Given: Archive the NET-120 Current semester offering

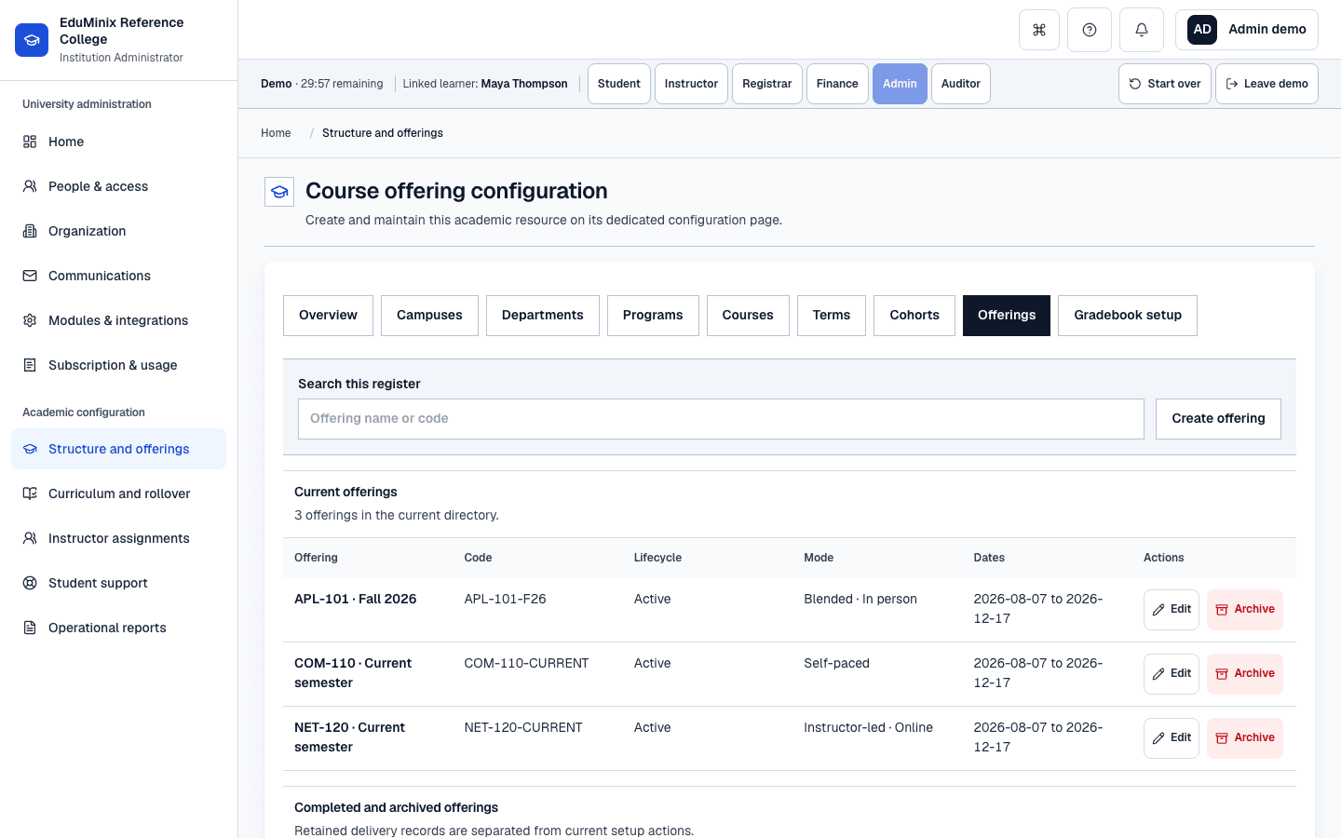Looking at the screenshot, I should point(1245,738).
